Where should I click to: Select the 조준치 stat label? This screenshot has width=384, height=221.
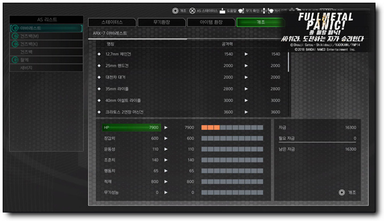pos(109,160)
